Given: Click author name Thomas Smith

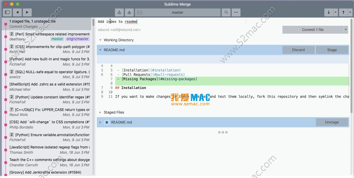Looking at the screenshot, I should point(21,153).
